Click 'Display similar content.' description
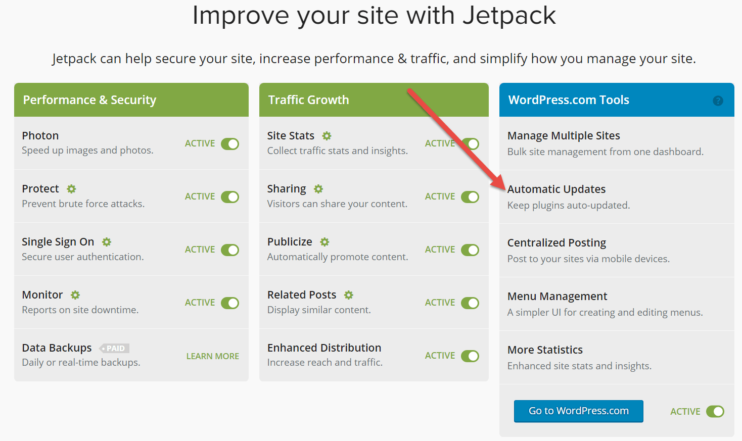 point(319,310)
